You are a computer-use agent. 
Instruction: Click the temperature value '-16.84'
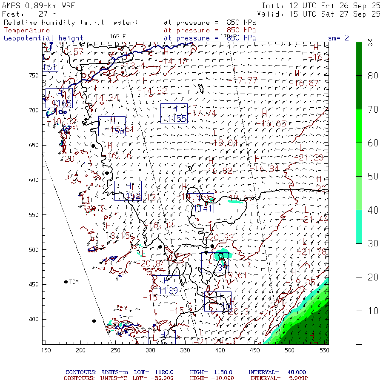pyautogui.click(x=265, y=169)
